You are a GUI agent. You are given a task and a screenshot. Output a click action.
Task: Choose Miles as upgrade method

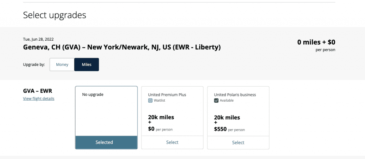pyautogui.click(x=87, y=65)
